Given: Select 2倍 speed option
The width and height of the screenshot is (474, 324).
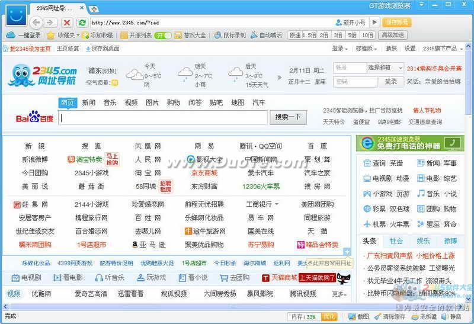Looking at the screenshot, I should point(324,35).
